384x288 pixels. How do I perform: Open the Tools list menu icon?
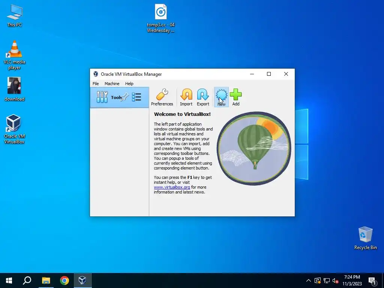coord(136,97)
